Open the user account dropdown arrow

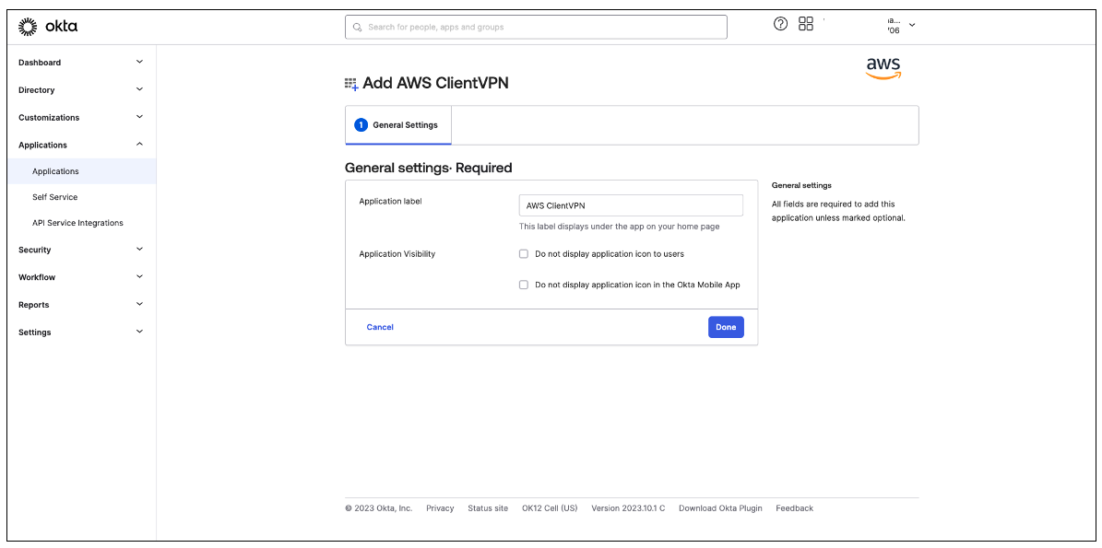pos(912,25)
